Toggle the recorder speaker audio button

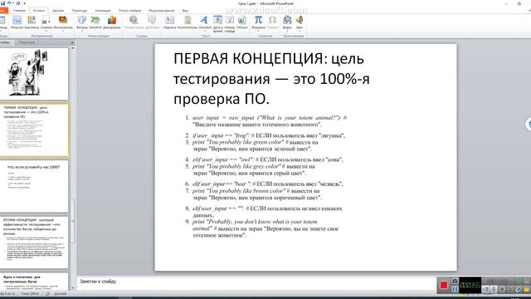click(486, 289)
